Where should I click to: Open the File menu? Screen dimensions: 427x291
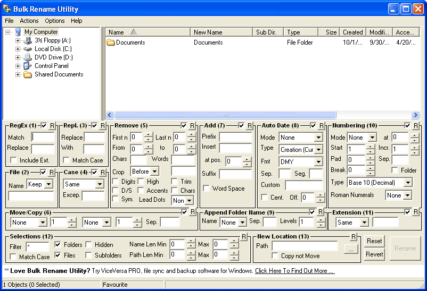pos(9,21)
